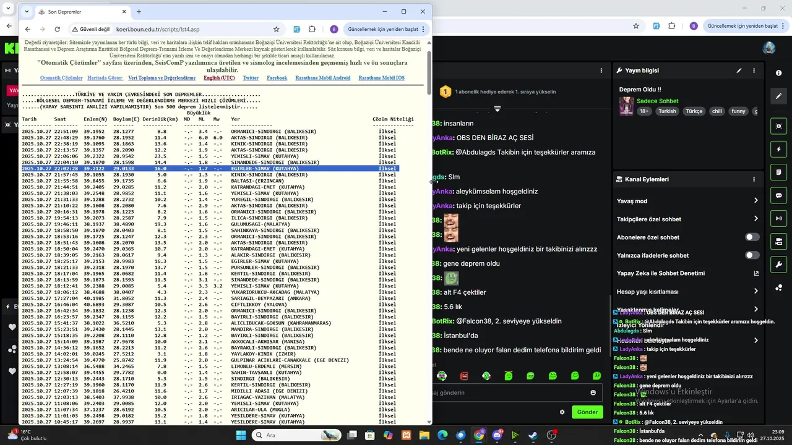Click the earthquake page vertical scrollbar
This screenshot has height=445, width=792.
[429, 73]
